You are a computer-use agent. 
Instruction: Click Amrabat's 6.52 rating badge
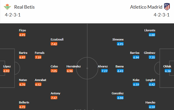pos(38,84)
